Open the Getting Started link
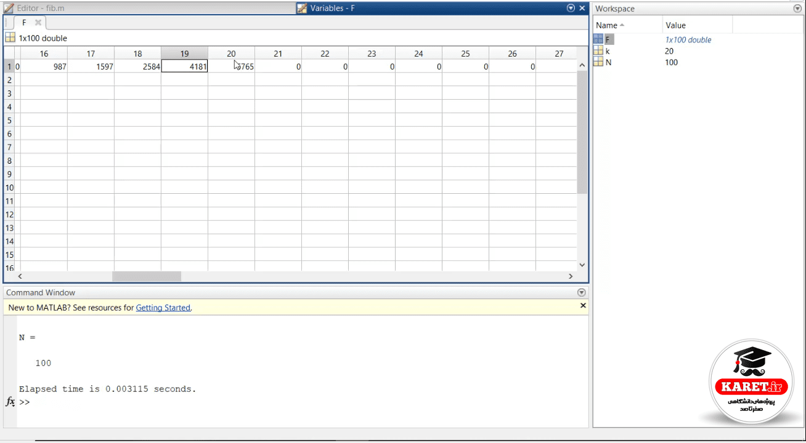The width and height of the screenshot is (806, 443). tap(163, 308)
